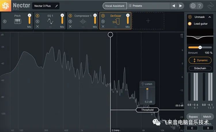Select the Lead guitar source icon
The height and width of the screenshot is (132, 216).
[x=190, y=24]
